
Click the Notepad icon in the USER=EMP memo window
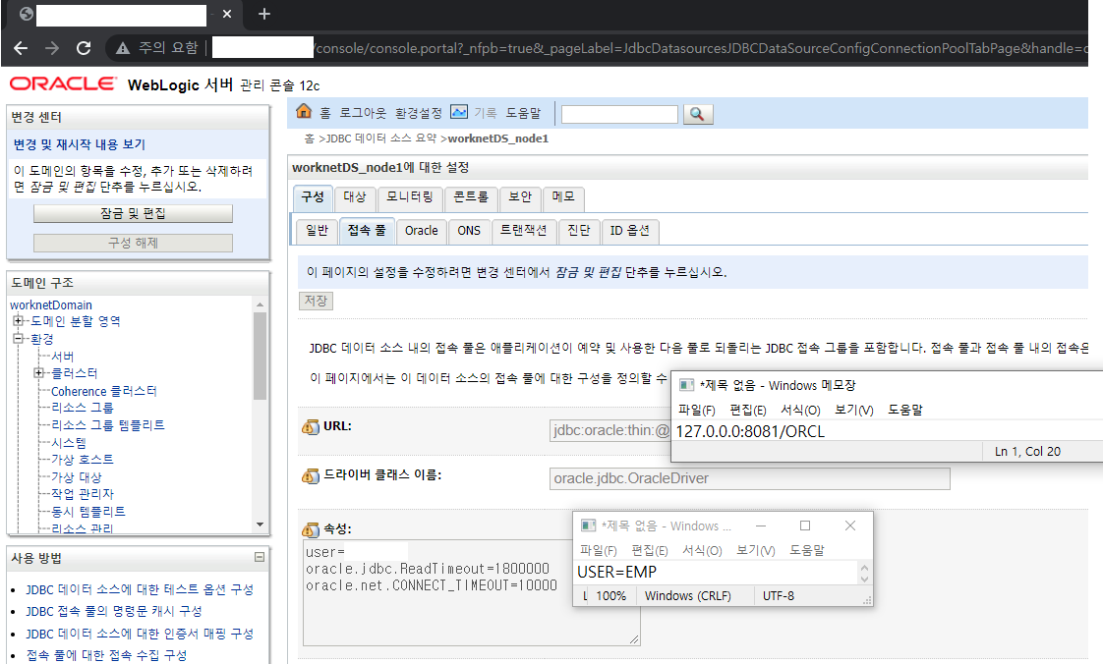pos(588,526)
